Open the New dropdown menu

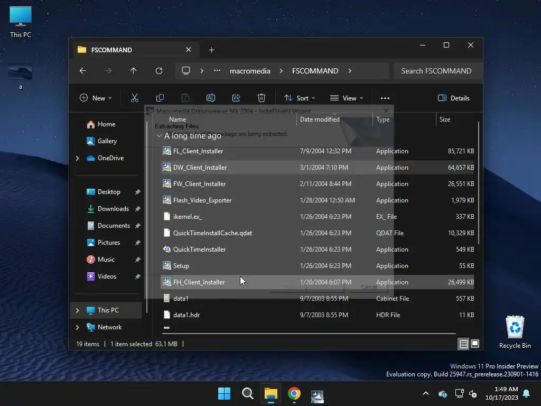(96, 98)
